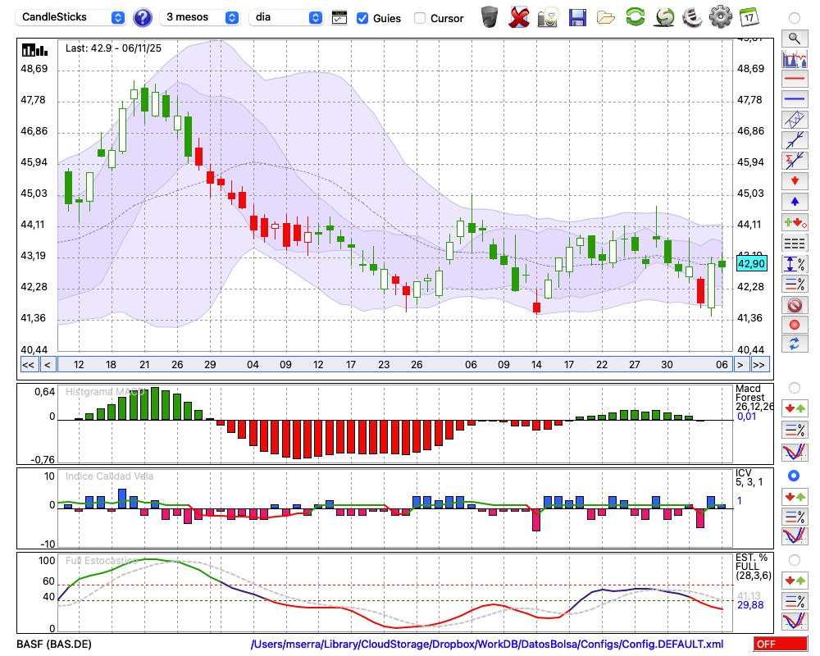820x656 pixels.
Task: Click the date timeline scrollbar
Action: [x=394, y=365]
